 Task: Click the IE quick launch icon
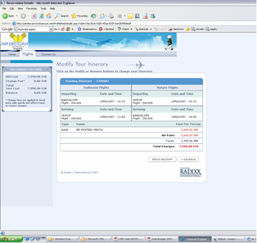(28, 239)
